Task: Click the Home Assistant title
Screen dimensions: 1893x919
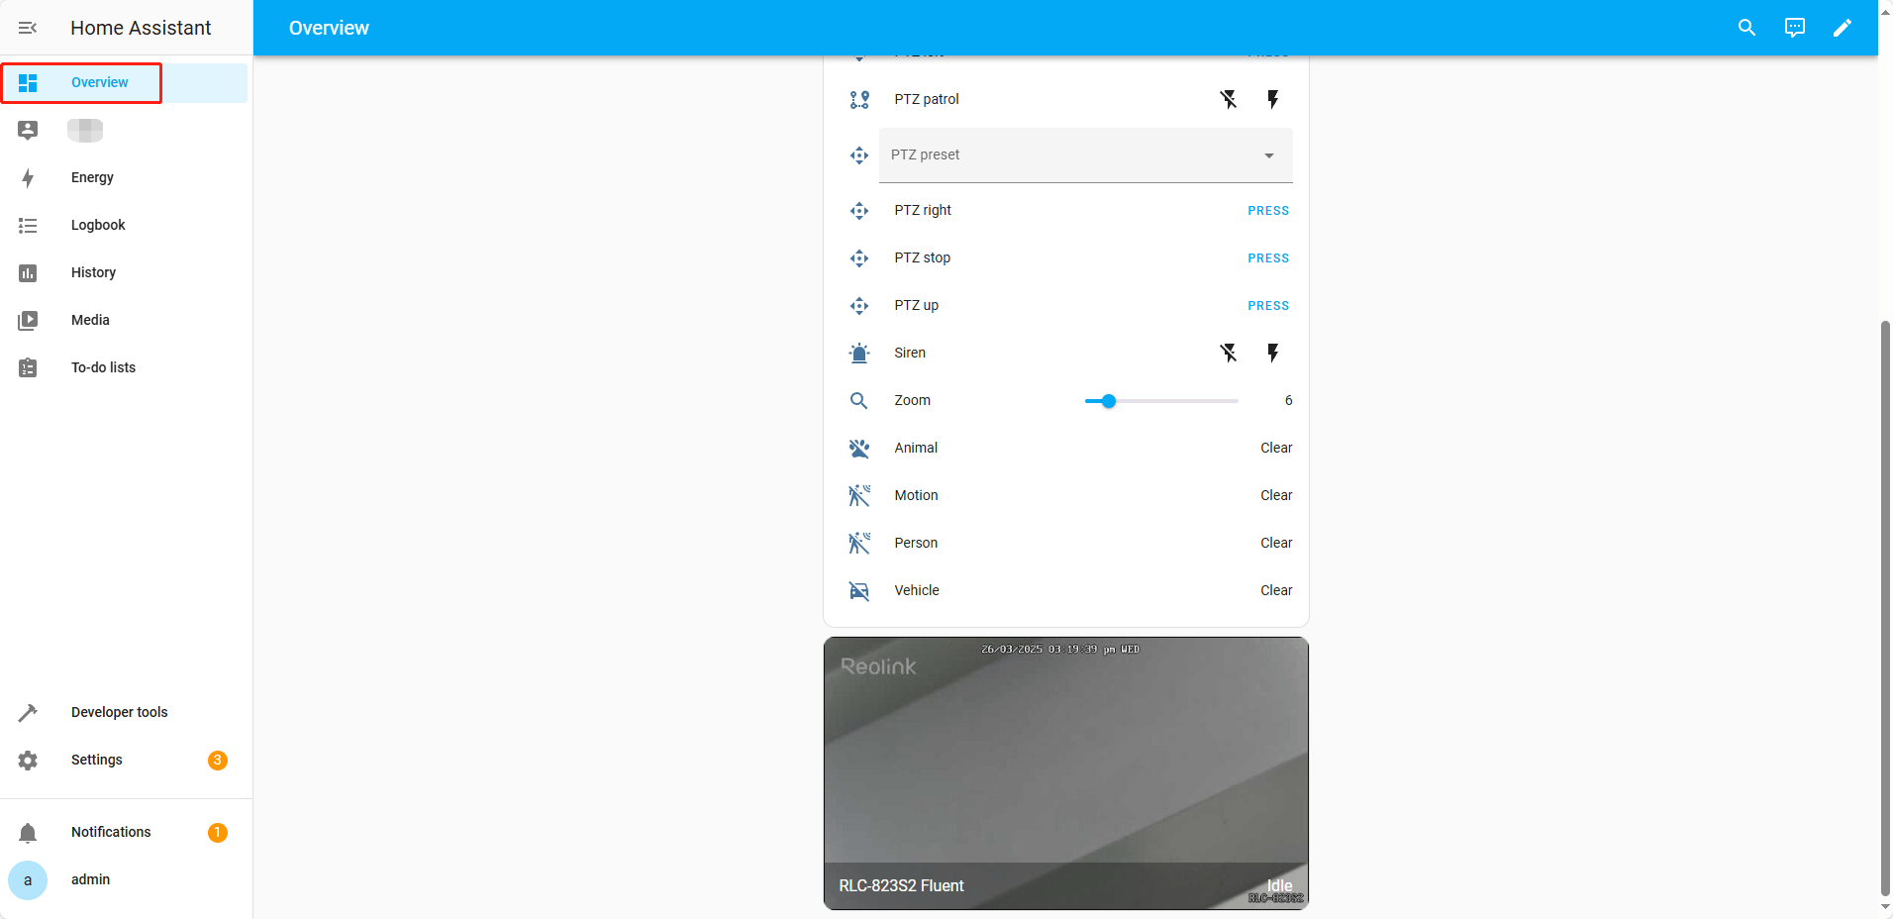Action: [141, 28]
